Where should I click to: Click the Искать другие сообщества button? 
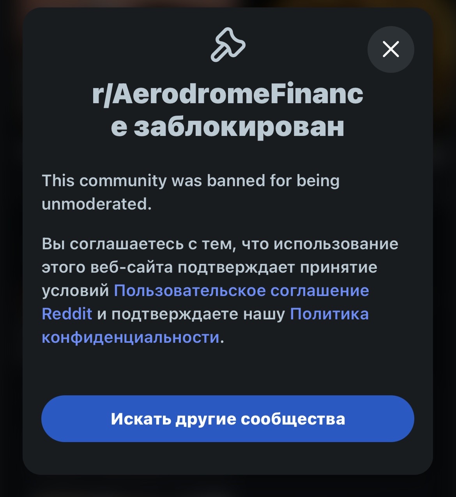tap(228, 419)
